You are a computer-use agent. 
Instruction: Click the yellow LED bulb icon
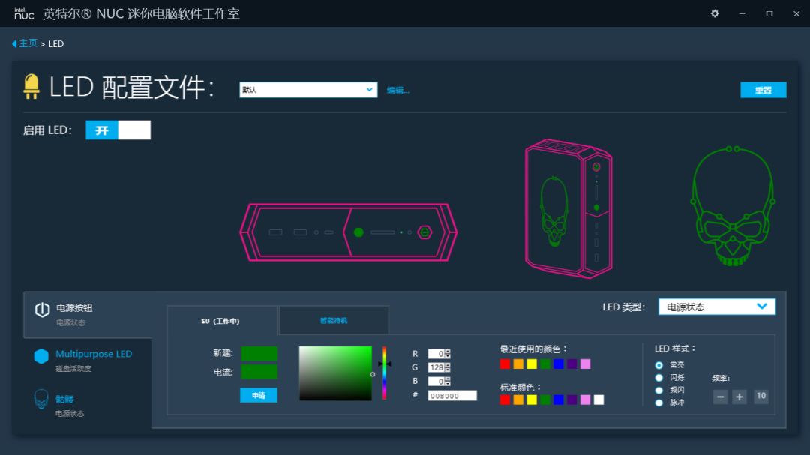tap(31, 87)
